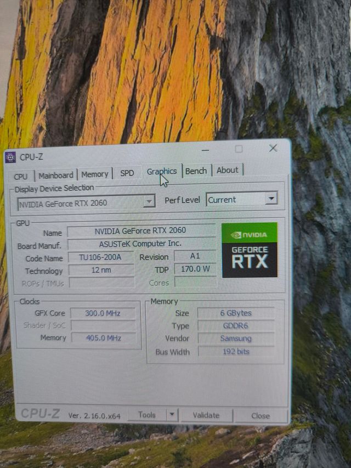Screen dimensions: 351x468
Task: Click the TDP 170.0 W value
Action: click(195, 269)
